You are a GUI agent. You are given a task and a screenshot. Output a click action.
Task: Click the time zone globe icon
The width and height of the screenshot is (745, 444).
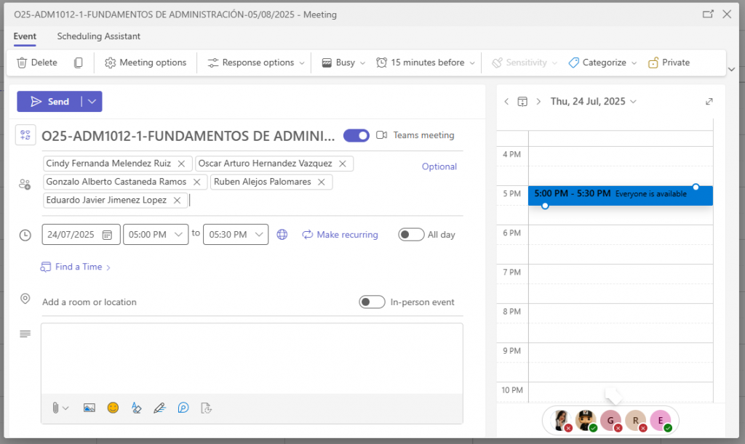pos(282,234)
